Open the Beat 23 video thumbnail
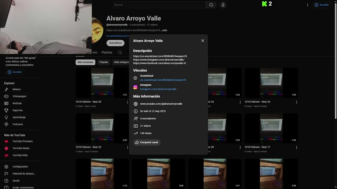337x189 pixels. [x=102, y=128]
